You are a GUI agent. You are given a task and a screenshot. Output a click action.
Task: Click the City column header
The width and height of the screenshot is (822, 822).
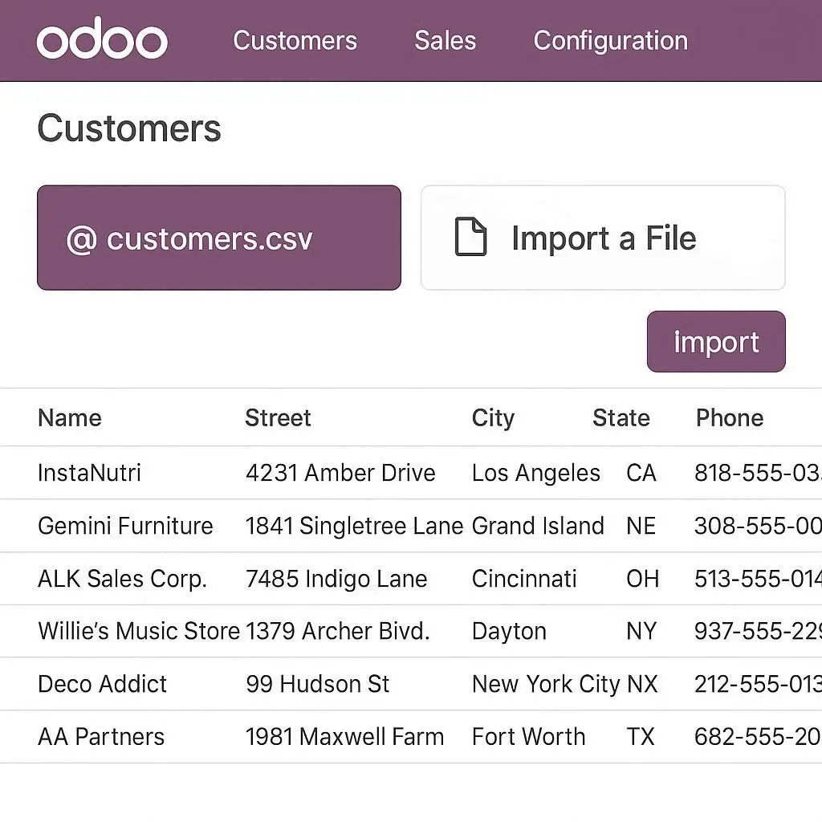493,417
